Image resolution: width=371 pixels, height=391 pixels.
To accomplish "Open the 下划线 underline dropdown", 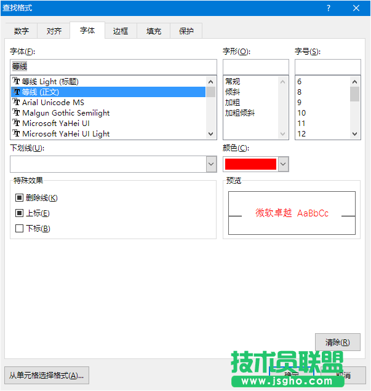I will point(211,164).
